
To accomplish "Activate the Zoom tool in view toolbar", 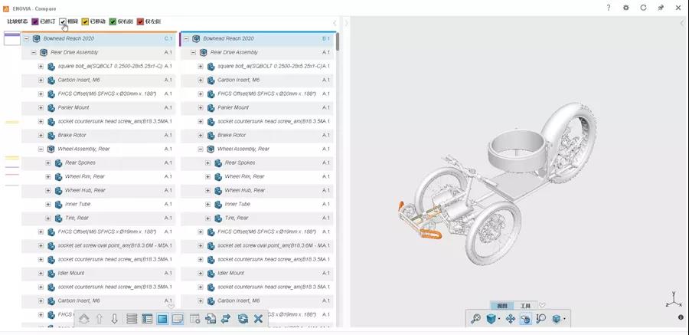I will click(541, 318).
